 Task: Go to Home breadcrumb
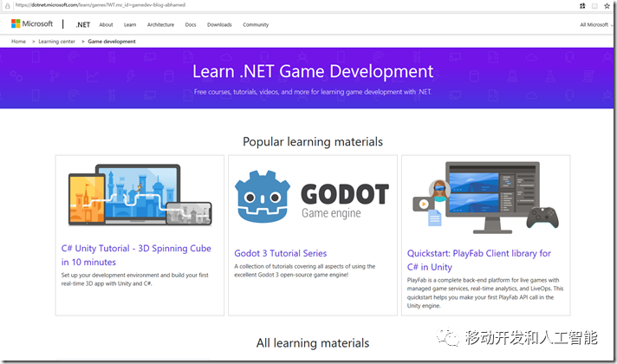coord(18,42)
